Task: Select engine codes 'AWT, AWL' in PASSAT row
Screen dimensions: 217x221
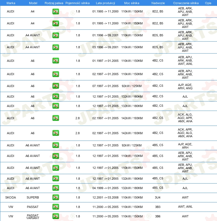Action: point(185,207)
